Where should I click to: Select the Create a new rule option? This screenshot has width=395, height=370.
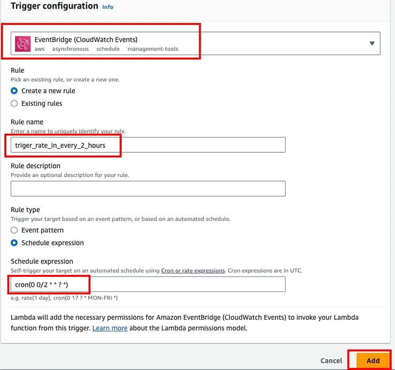(x=14, y=90)
